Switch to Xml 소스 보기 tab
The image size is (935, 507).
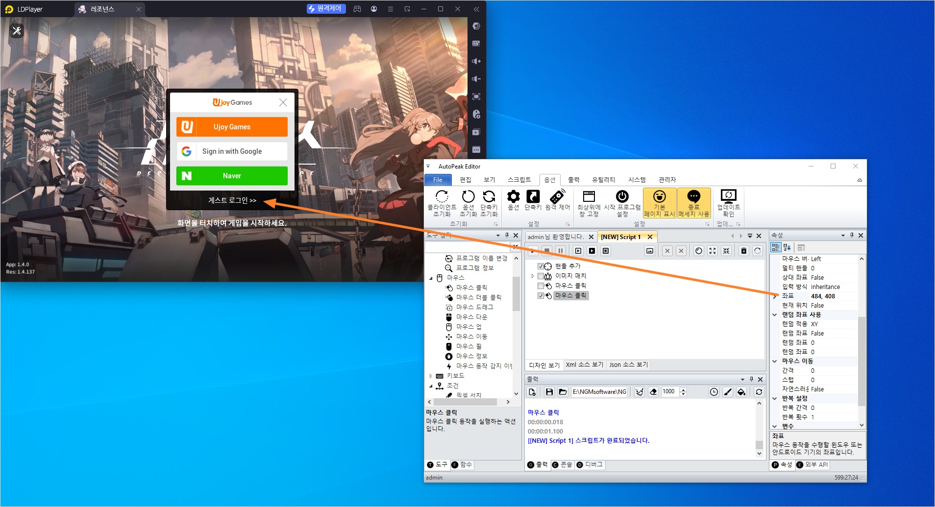click(x=585, y=365)
